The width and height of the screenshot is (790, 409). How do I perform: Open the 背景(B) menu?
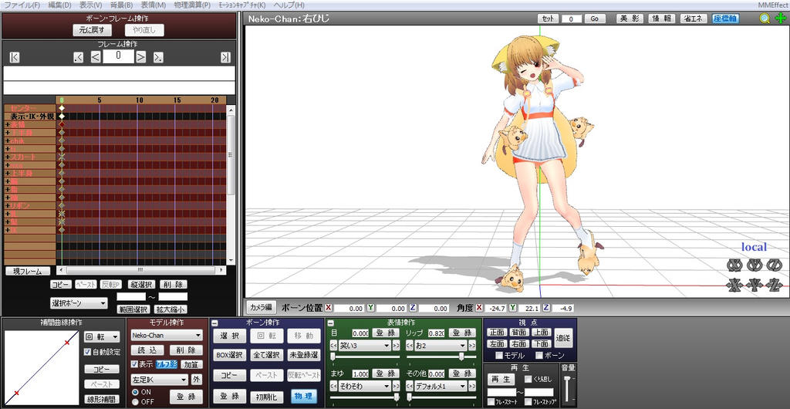(121, 5)
